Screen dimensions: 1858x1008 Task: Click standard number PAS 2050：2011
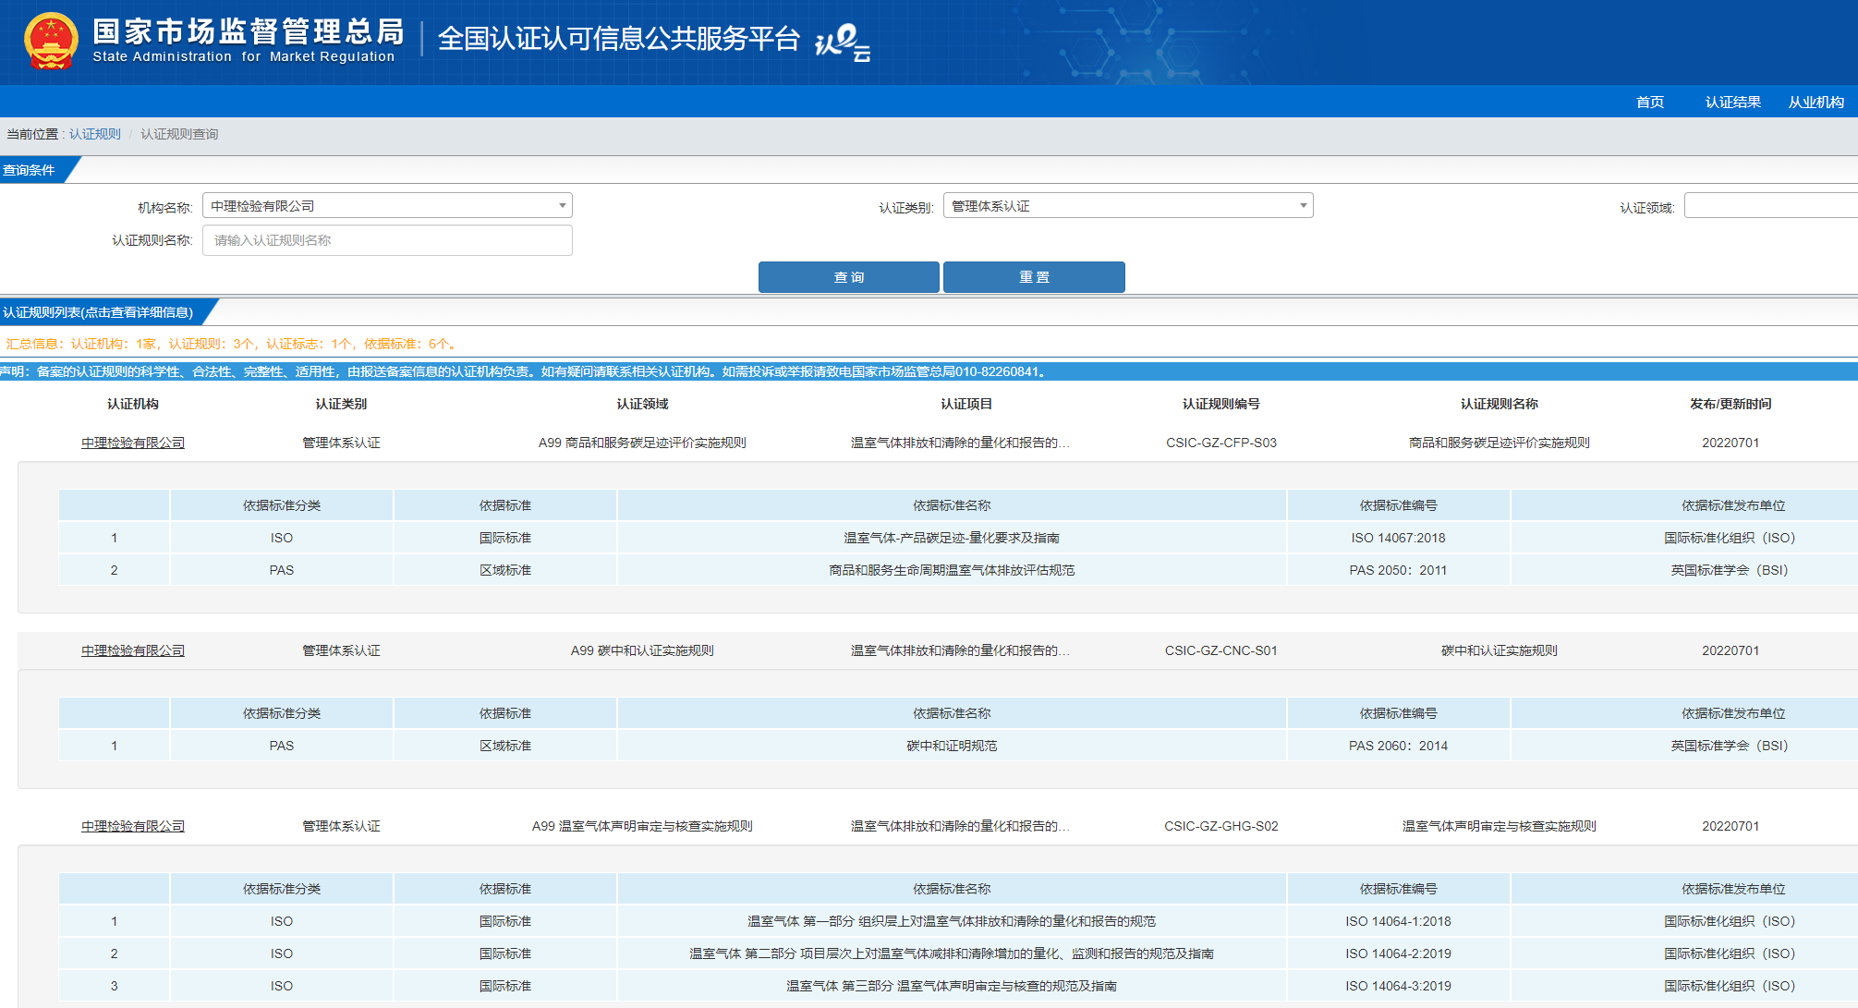[1398, 570]
